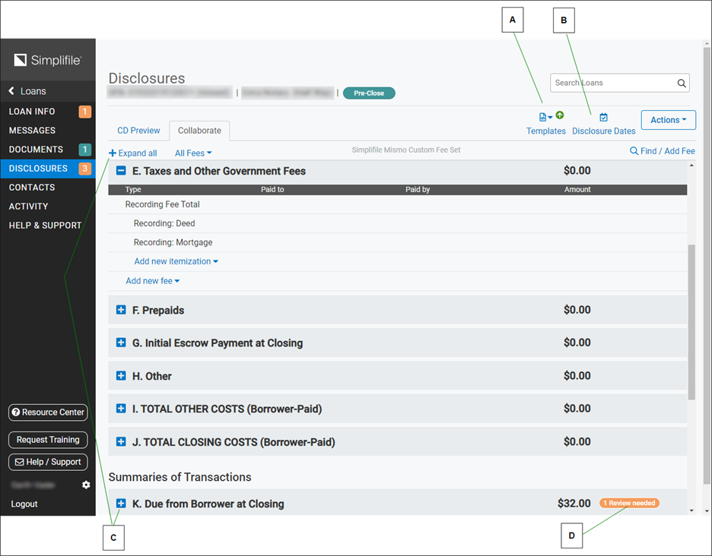Click the fee list scroll up arrow
712x556 pixels.
point(691,166)
